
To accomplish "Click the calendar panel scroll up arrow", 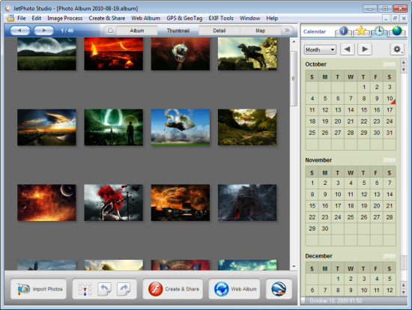I will [x=404, y=62].
